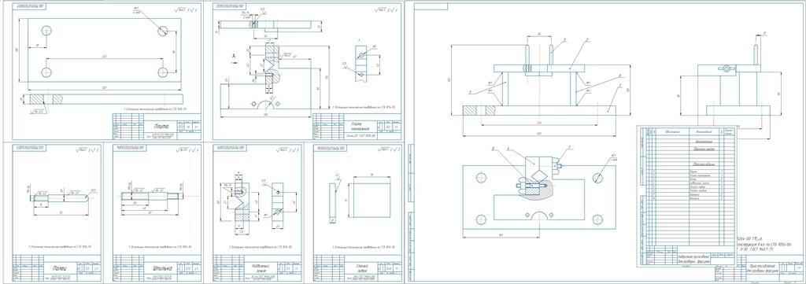Select the 'Подвижный зажим' title block label

coord(254,268)
